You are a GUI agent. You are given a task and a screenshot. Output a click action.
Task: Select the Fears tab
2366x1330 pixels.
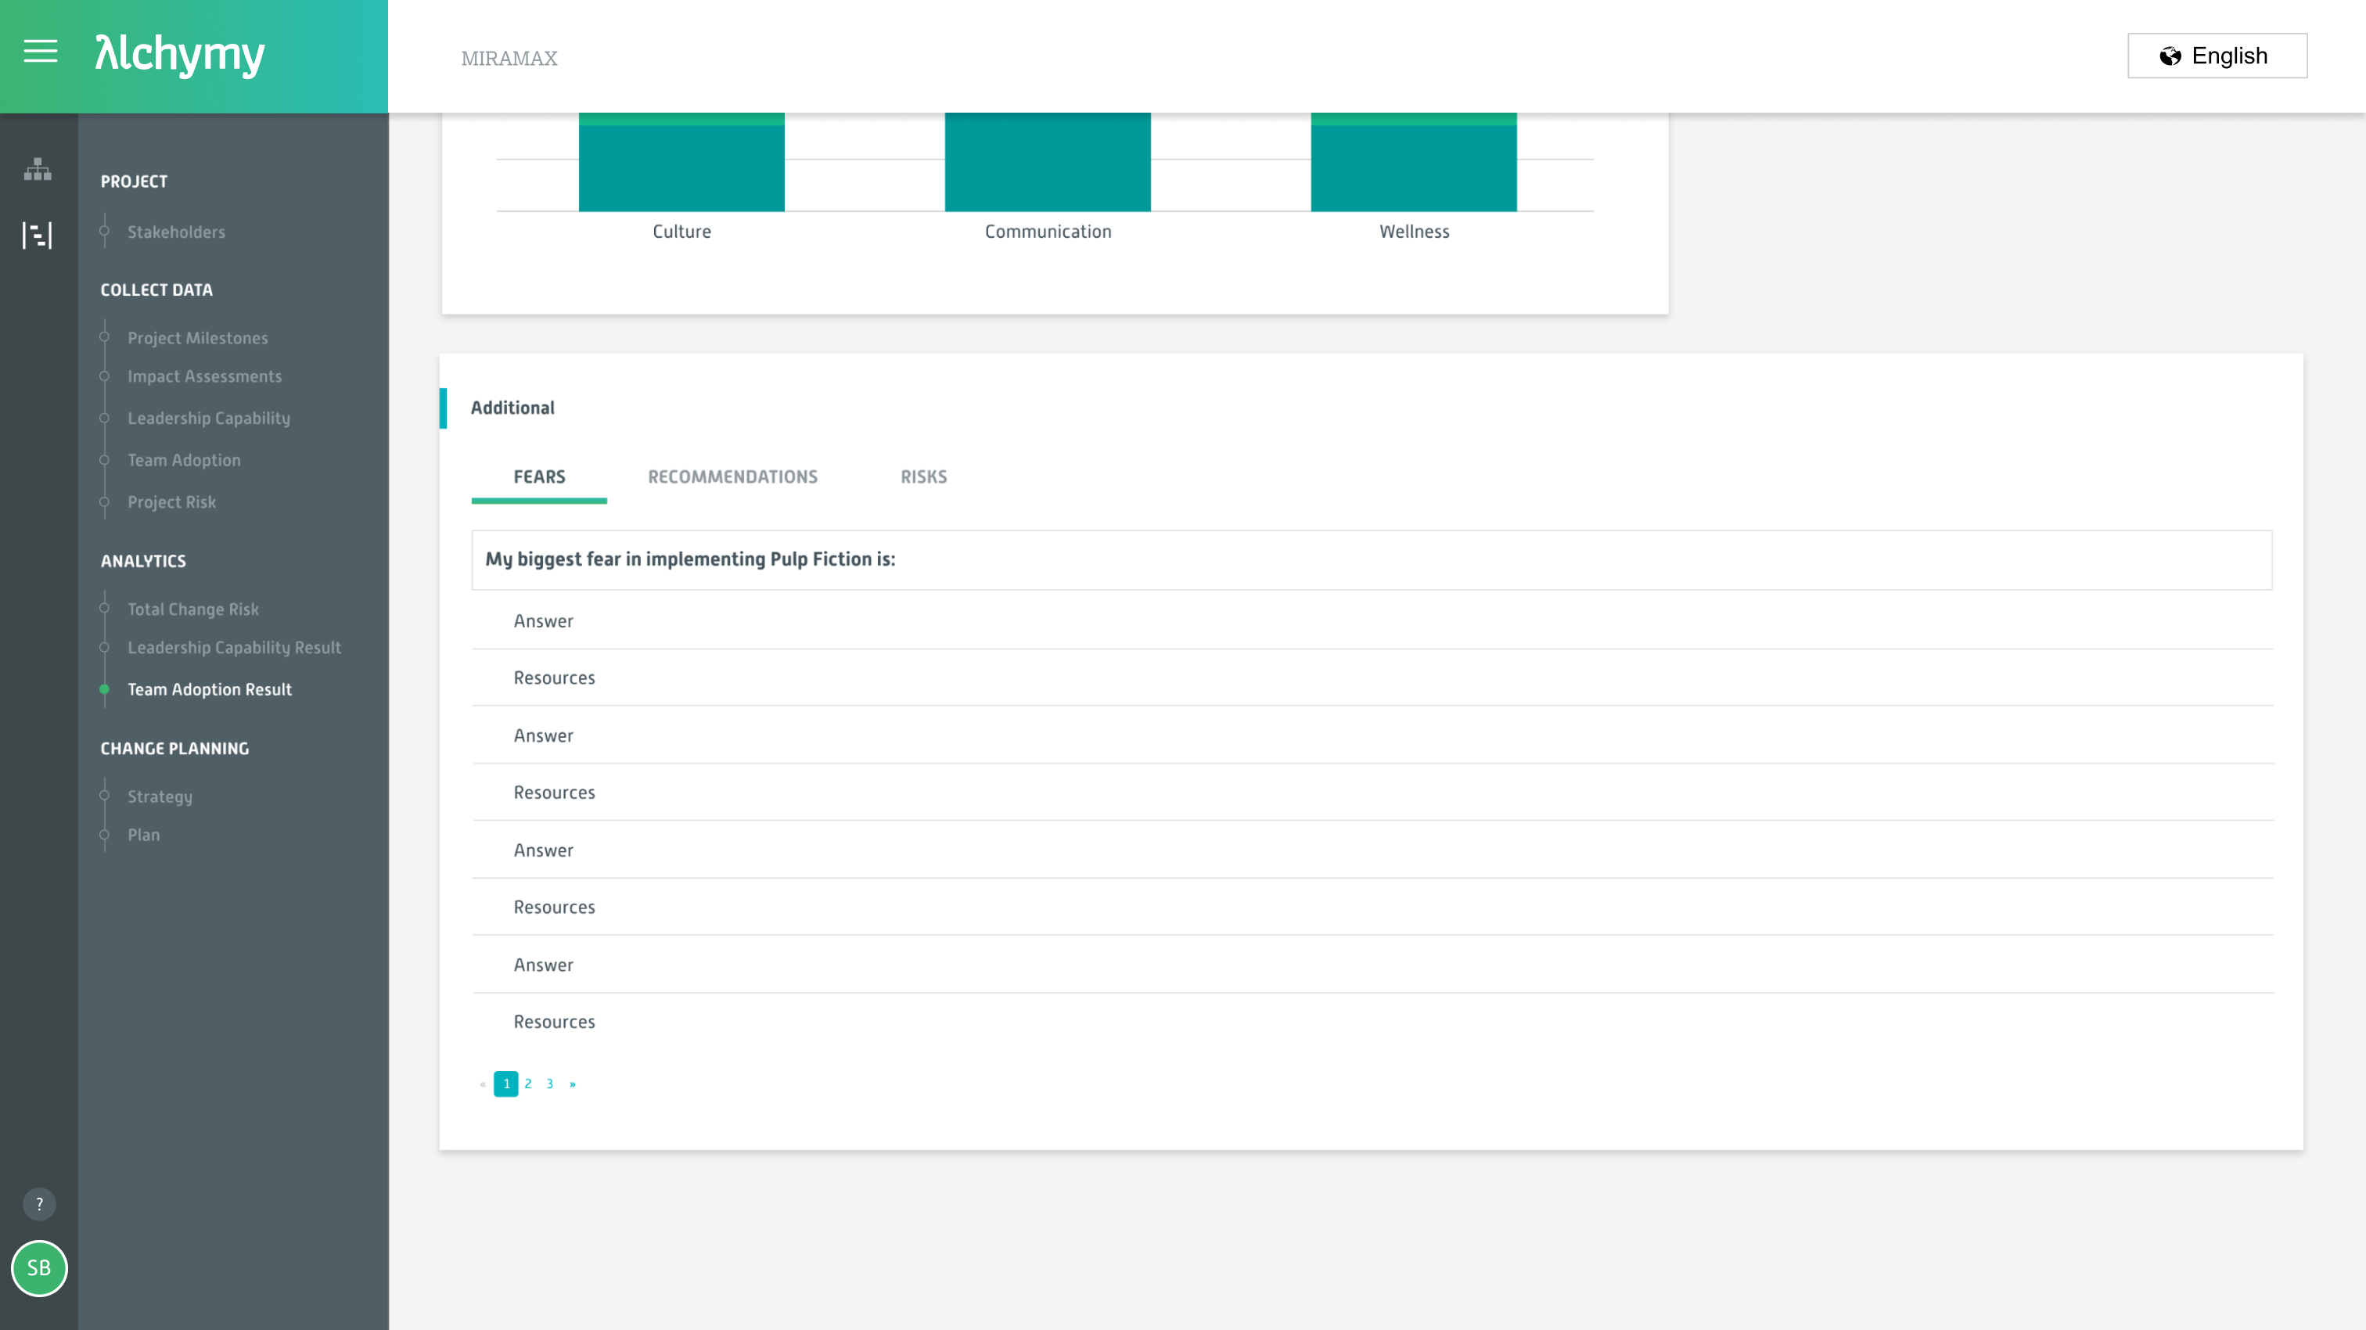[x=538, y=476]
